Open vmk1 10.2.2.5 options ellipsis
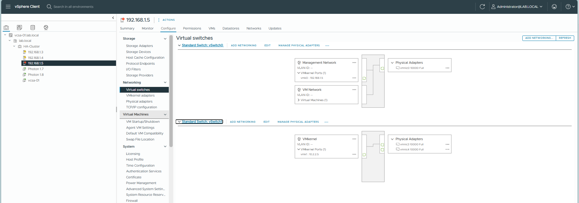This screenshot has width=579, height=203. click(354, 154)
